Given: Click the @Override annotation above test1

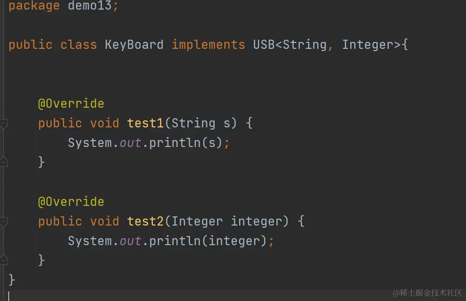Looking at the screenshot, I should coord(71,104).
